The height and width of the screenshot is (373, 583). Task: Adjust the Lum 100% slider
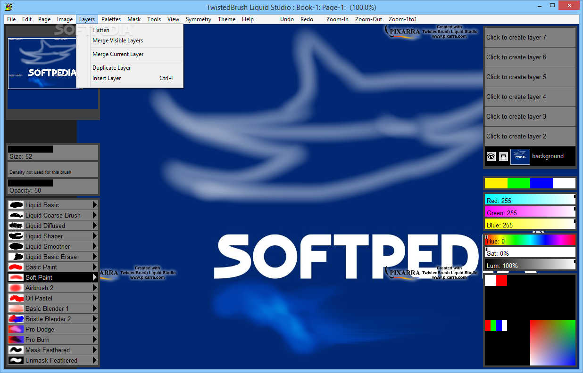coord(530,264)
